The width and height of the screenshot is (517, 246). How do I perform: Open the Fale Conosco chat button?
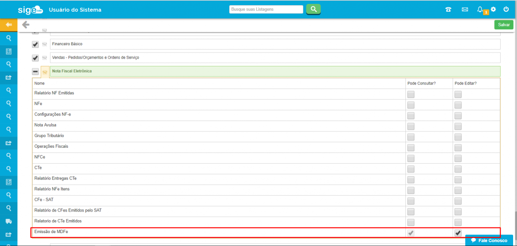489,240
